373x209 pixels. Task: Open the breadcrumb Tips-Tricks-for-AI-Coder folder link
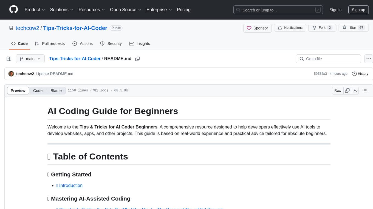point(75,59)
